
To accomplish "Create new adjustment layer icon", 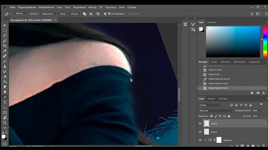I will [247, 145].
